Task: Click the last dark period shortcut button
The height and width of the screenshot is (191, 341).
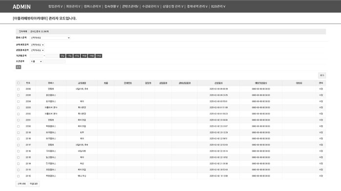Action: [x=99, y=56]
